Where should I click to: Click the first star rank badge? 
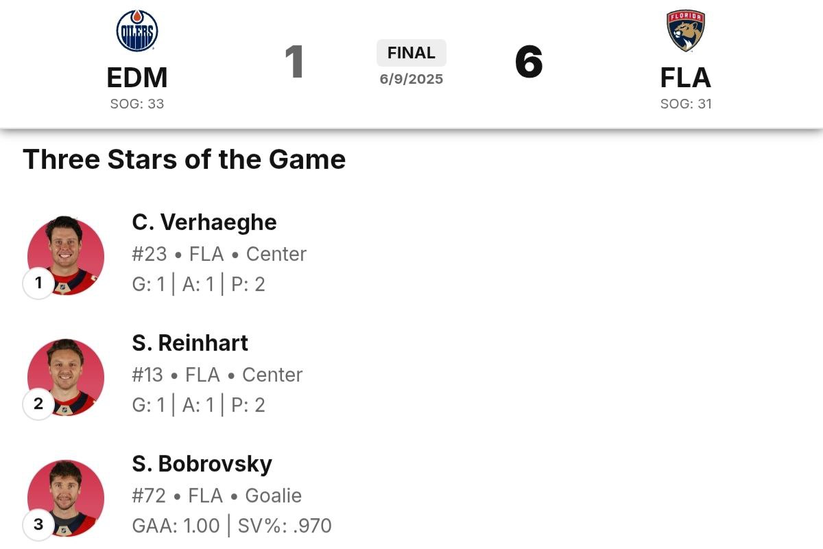point(38,283)
